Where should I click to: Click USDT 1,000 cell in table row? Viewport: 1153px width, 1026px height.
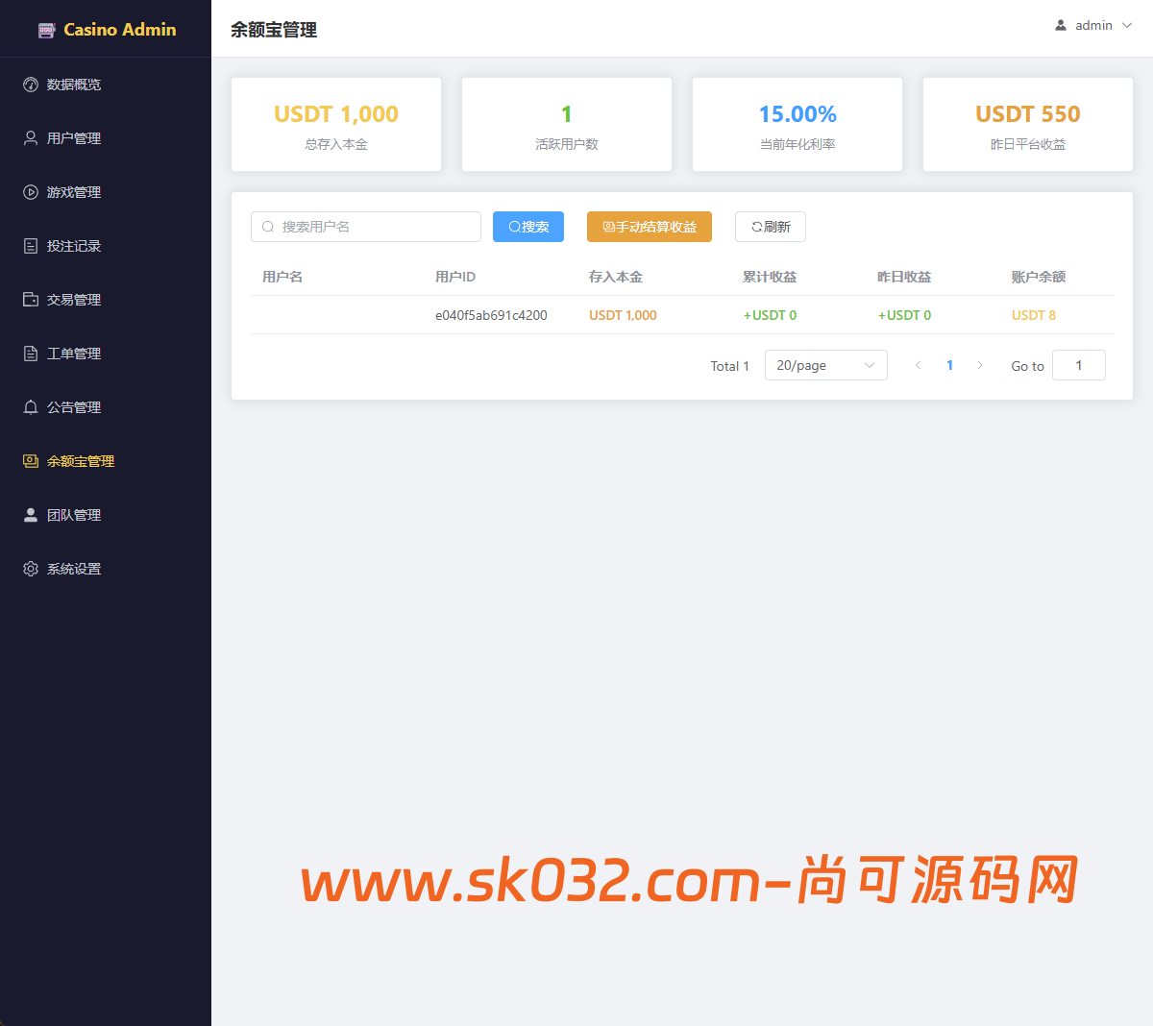tap(623, 315)
